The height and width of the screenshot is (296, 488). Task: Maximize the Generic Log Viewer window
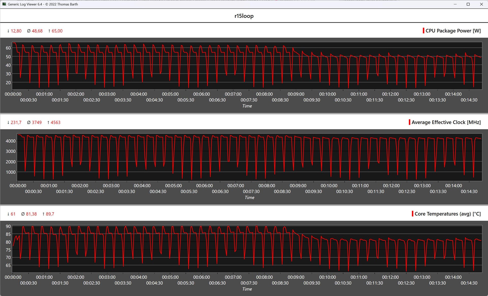click(468, 4)
